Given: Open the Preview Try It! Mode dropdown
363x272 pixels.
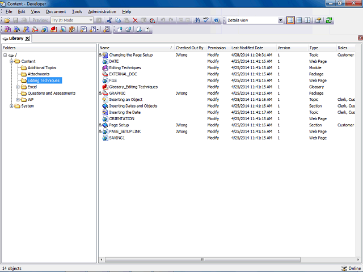Looking at the screenshot, I should (91, 20).
